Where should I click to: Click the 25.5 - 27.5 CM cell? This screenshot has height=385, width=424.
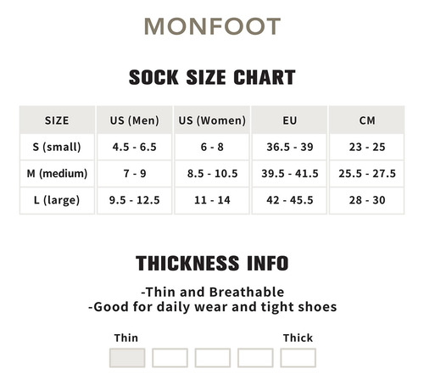point(367,174)
